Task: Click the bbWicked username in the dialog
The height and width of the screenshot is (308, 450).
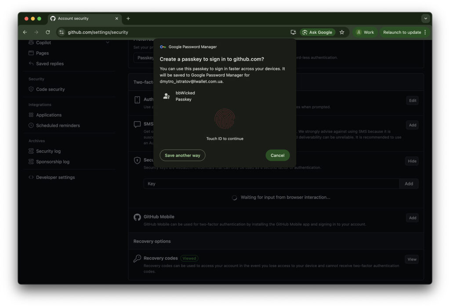Action: 185,93
